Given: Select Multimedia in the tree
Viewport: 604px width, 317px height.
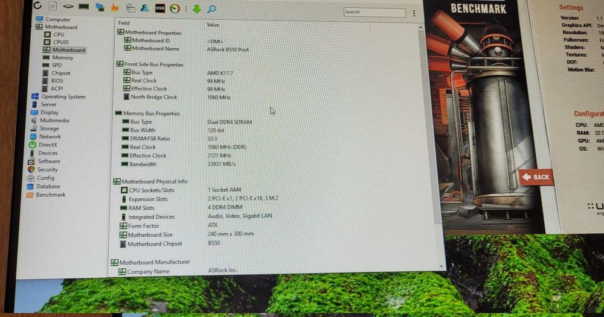Looking at the screenshot, I should (x=50, y=121).
